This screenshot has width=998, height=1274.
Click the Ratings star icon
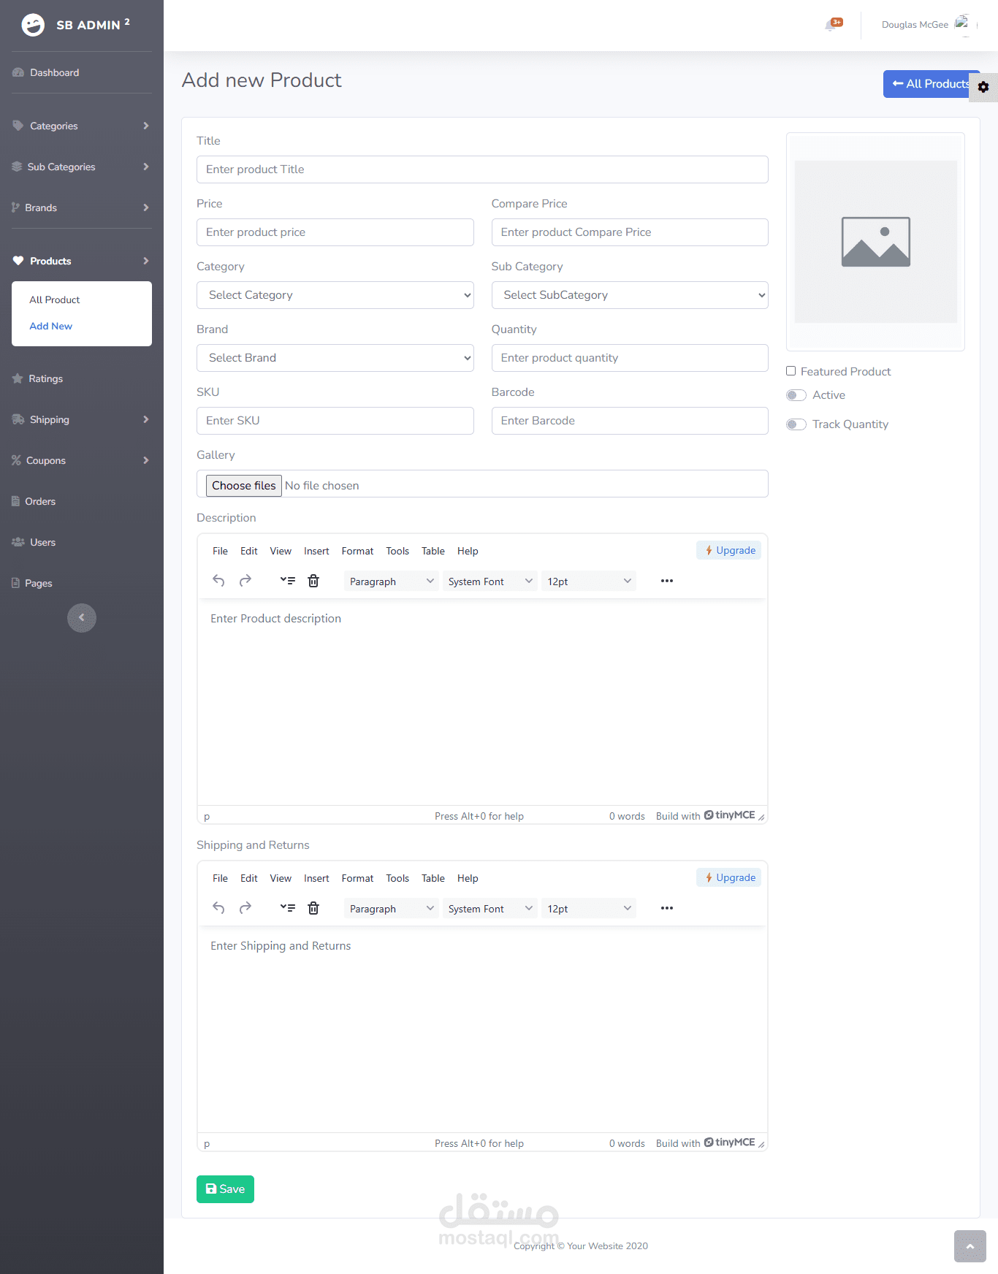[18, 378]
